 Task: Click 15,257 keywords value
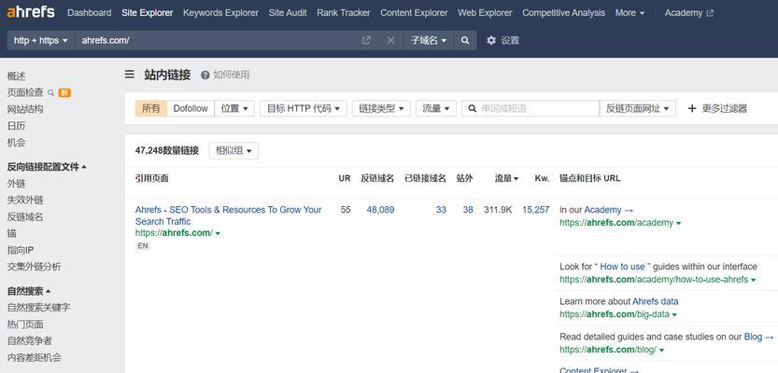536,210
